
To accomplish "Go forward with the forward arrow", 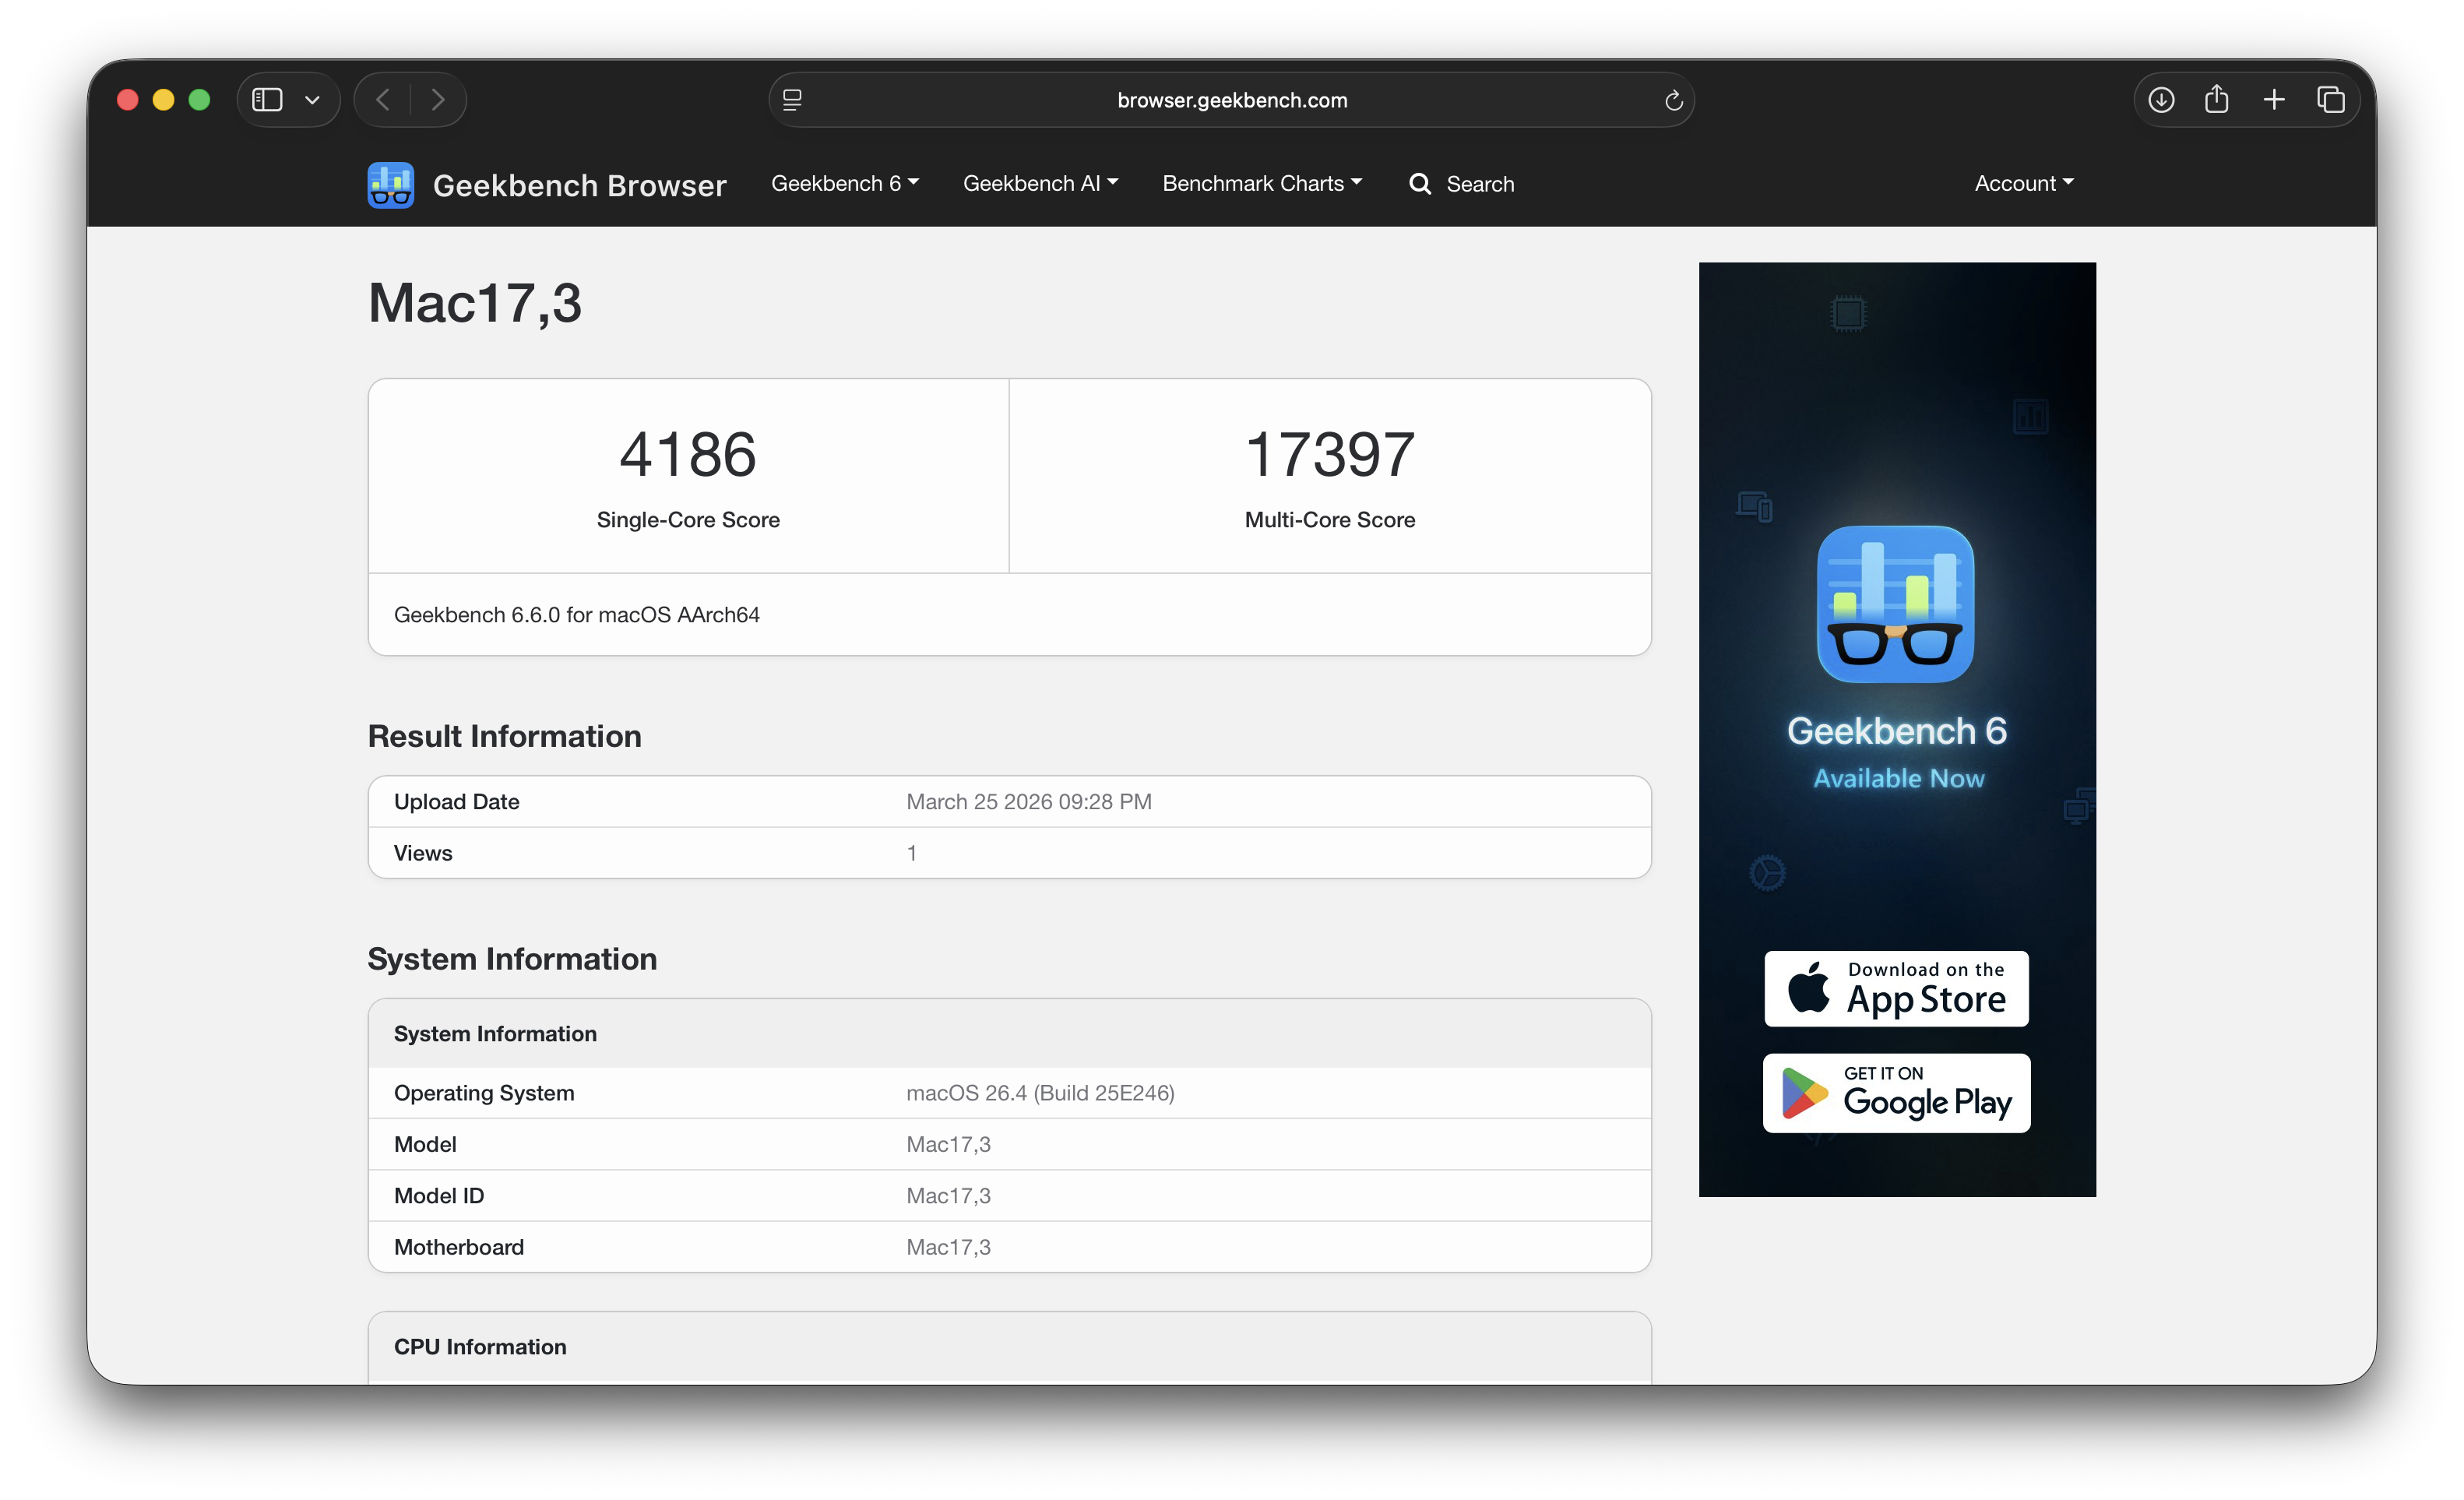I will [x=438, y=100].
